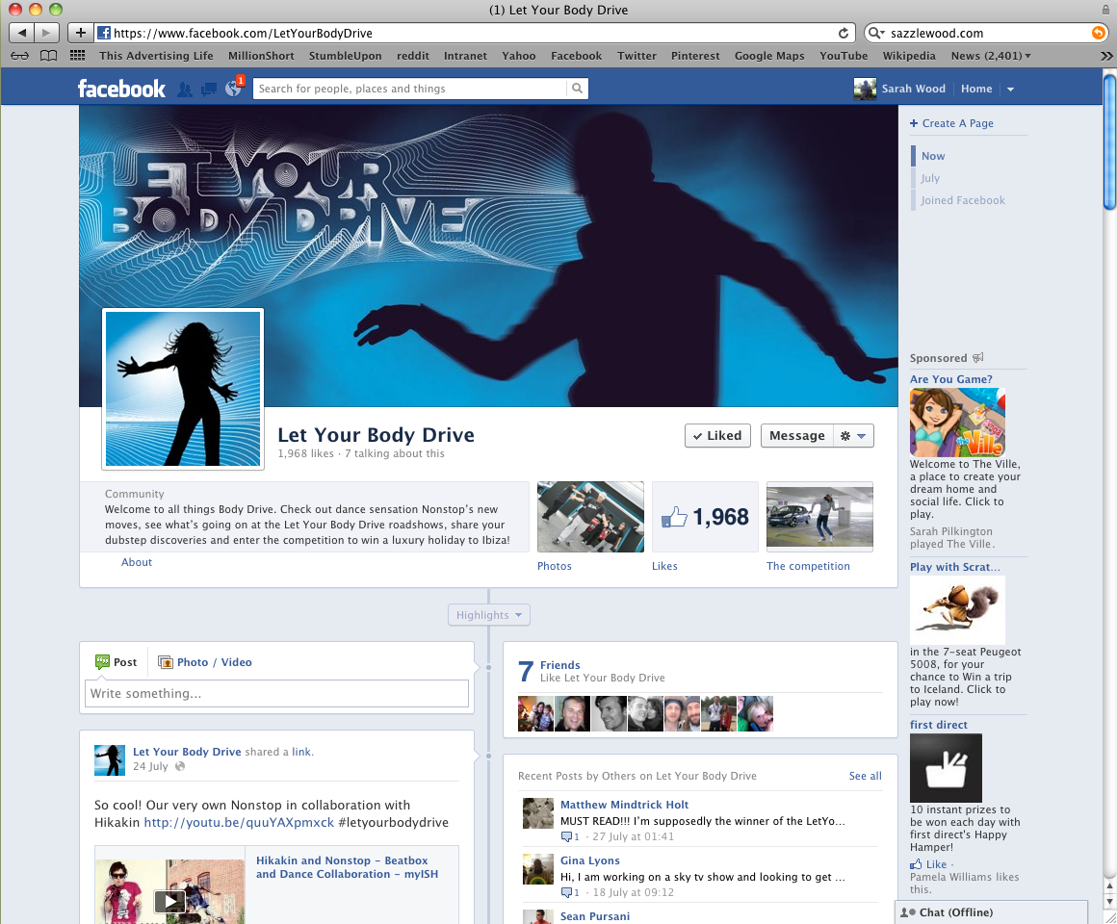Click the sazzlewood.com search field

pyautogui.click(x=987, y=33)
